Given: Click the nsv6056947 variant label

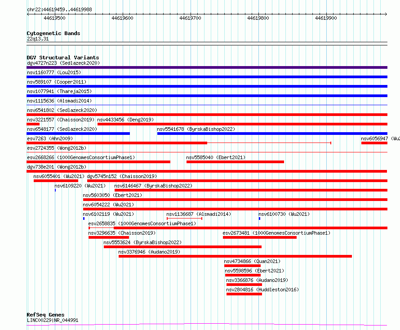Looking at the screenshot, I should coord(380,138).
